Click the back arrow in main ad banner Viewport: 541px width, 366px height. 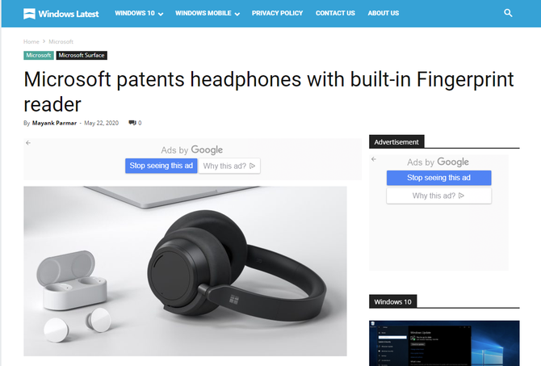coord(28,142)
